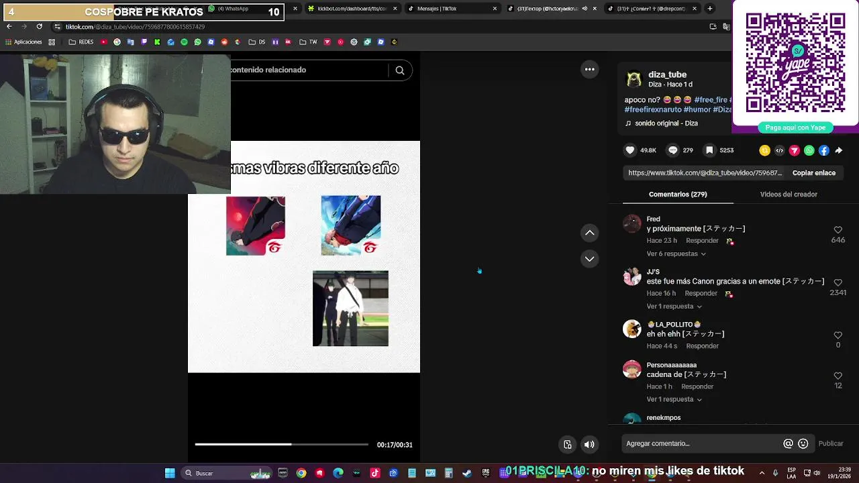
Task: Like JJ'S comment heart
Action: coord(838,283)
